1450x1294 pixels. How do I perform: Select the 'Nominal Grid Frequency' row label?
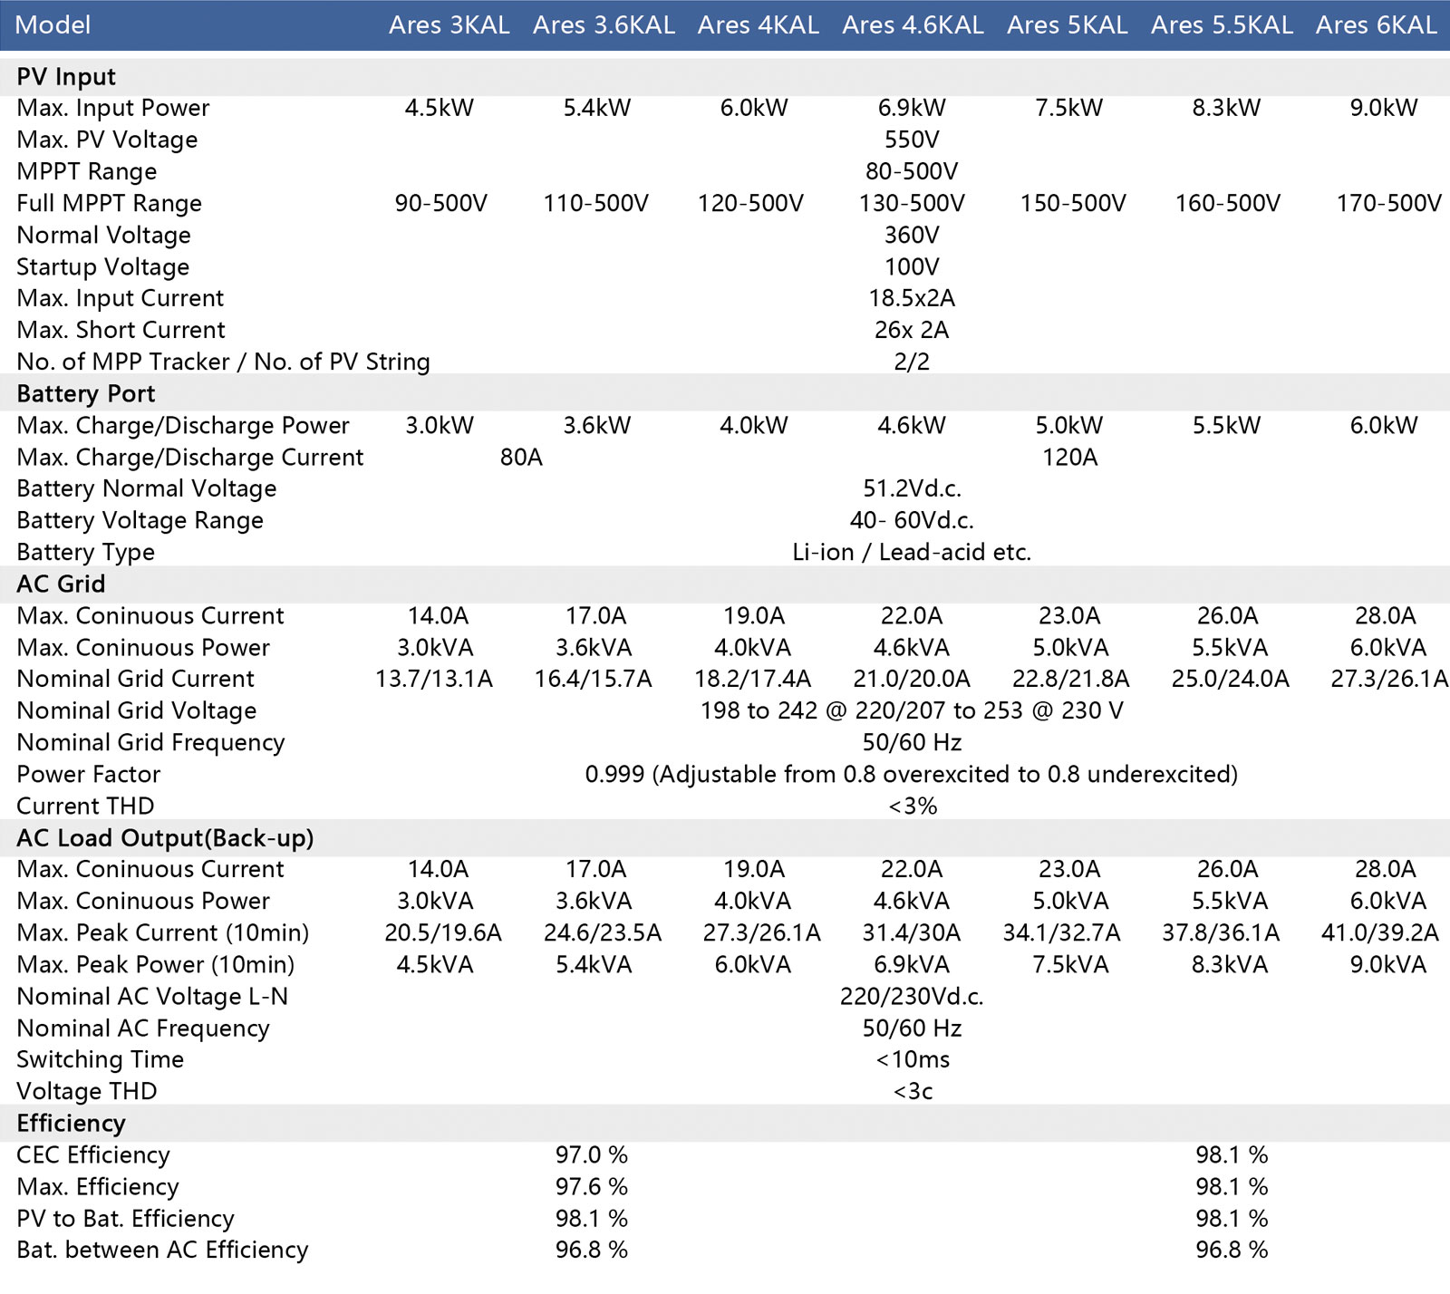click(150, 742)
